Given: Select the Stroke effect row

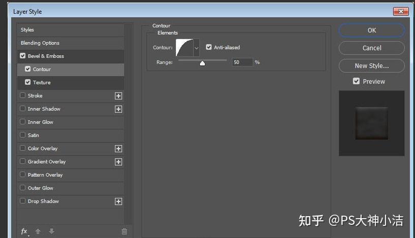Looking at the screenshot, I should [x=71, y=96].
